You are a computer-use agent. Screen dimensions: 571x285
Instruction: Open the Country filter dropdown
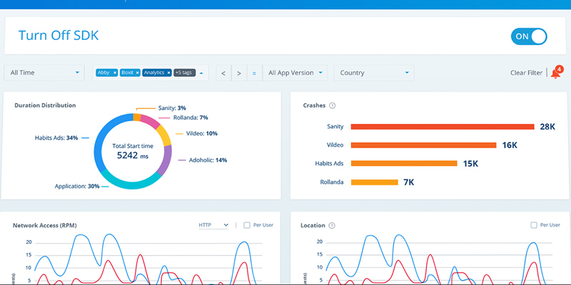[x=373, y=73]
